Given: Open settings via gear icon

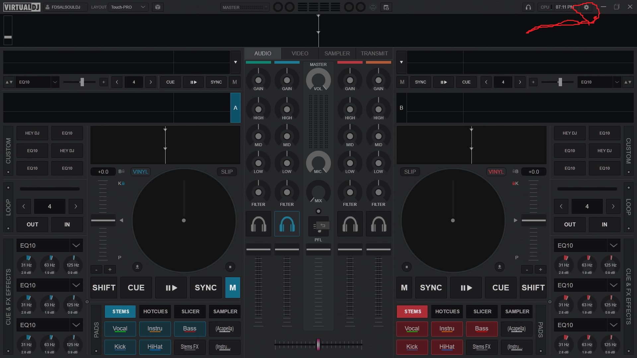Looking at the screenshot, I should 586,7.
